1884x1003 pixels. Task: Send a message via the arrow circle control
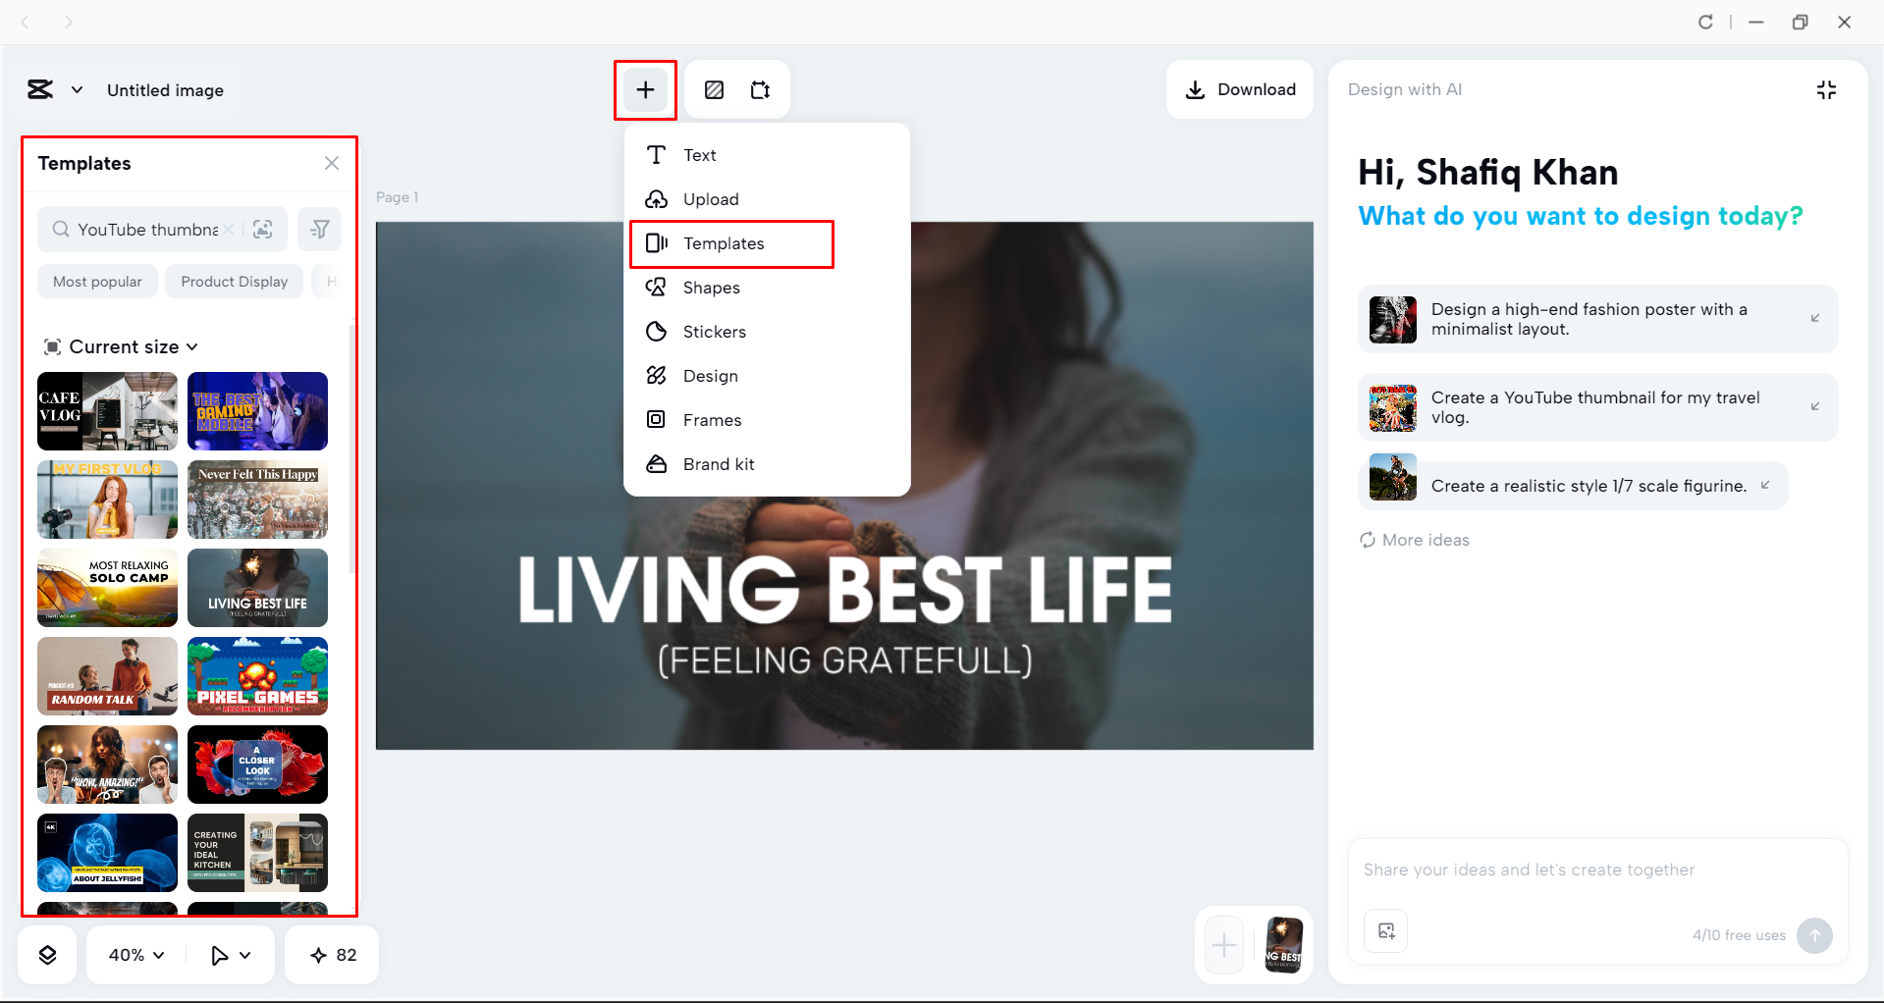pyautogui.click(x=1813, y=935)
